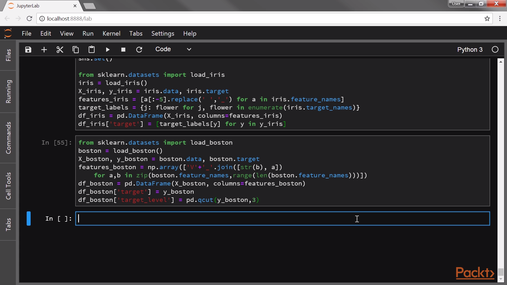This screenshot has height=285, width=507.
Task: Focus the empty In [ ] code cell
Action: 283,218
